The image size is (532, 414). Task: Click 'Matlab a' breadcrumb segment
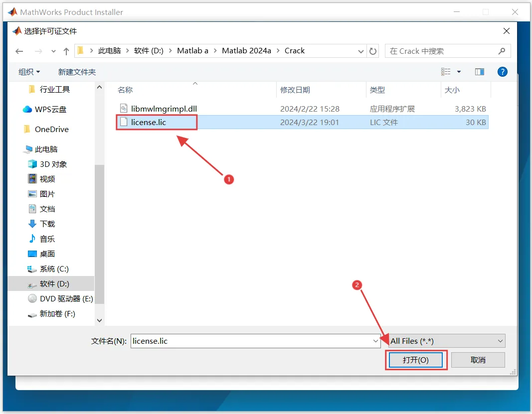(193, 51)
